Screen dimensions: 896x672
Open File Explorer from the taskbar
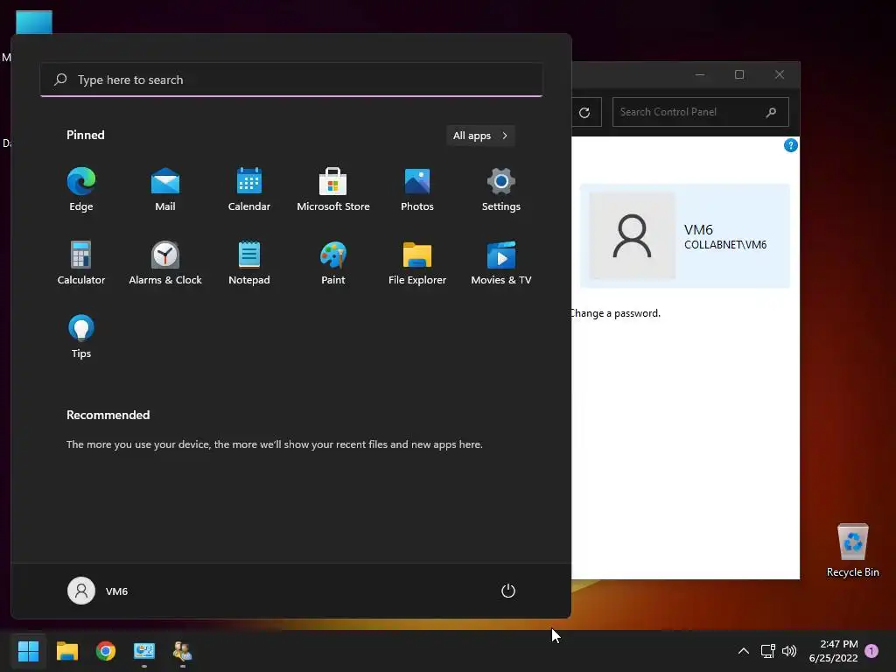tap(66, 651)
